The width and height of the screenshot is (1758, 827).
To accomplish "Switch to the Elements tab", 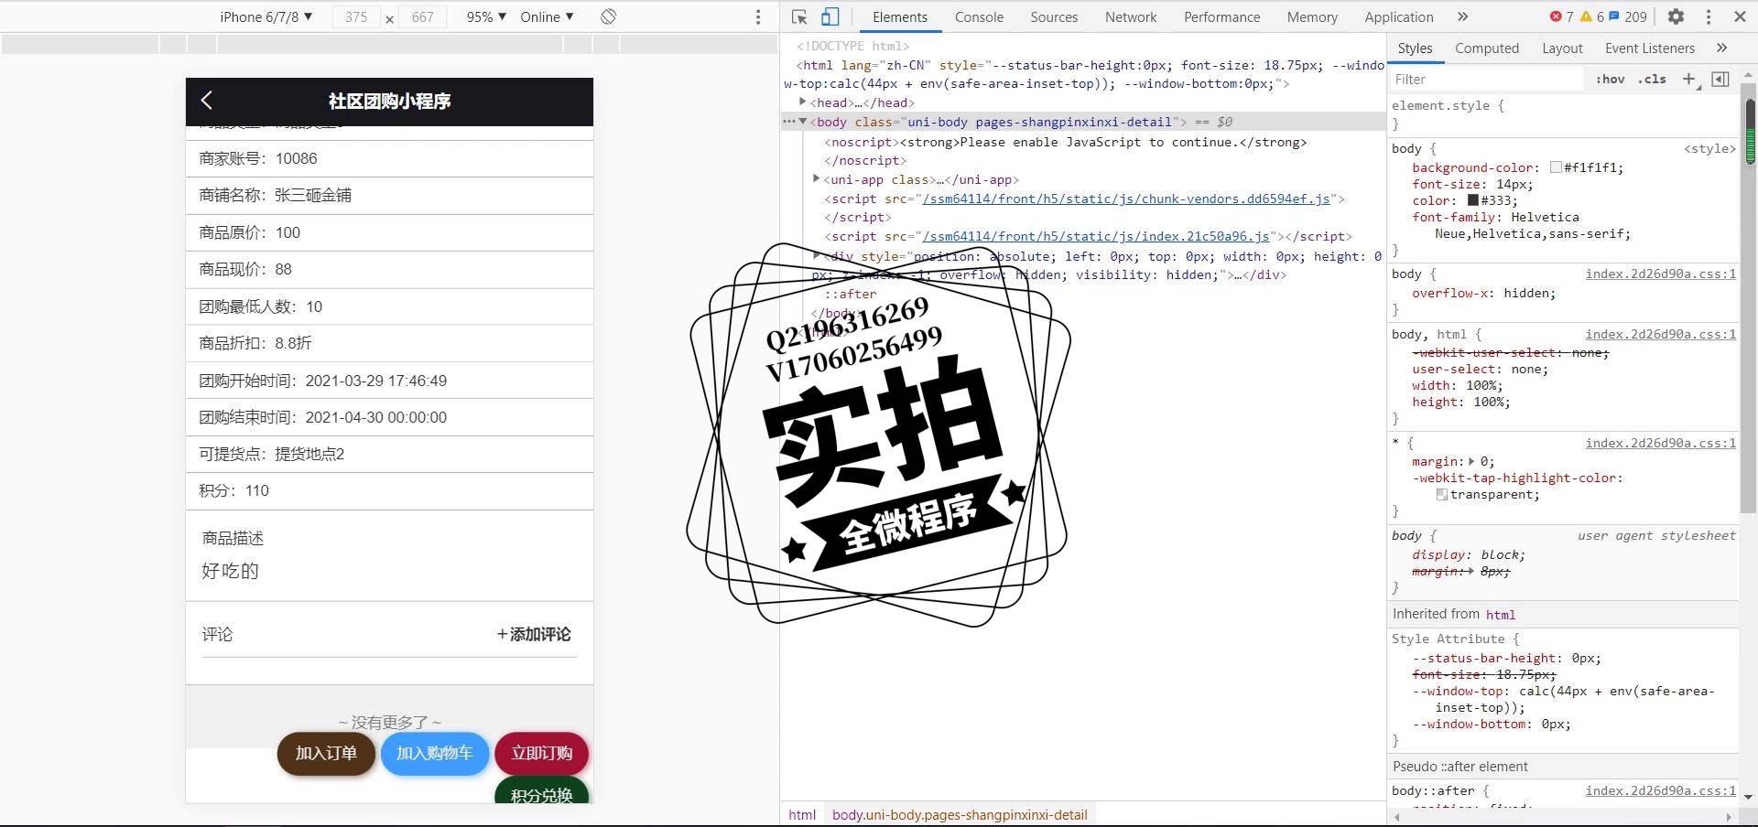I will [x=899, y=16].
